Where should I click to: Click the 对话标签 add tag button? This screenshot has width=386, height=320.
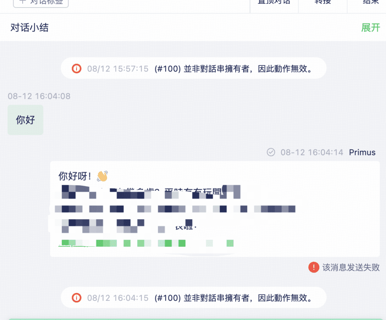pos(41,3)
